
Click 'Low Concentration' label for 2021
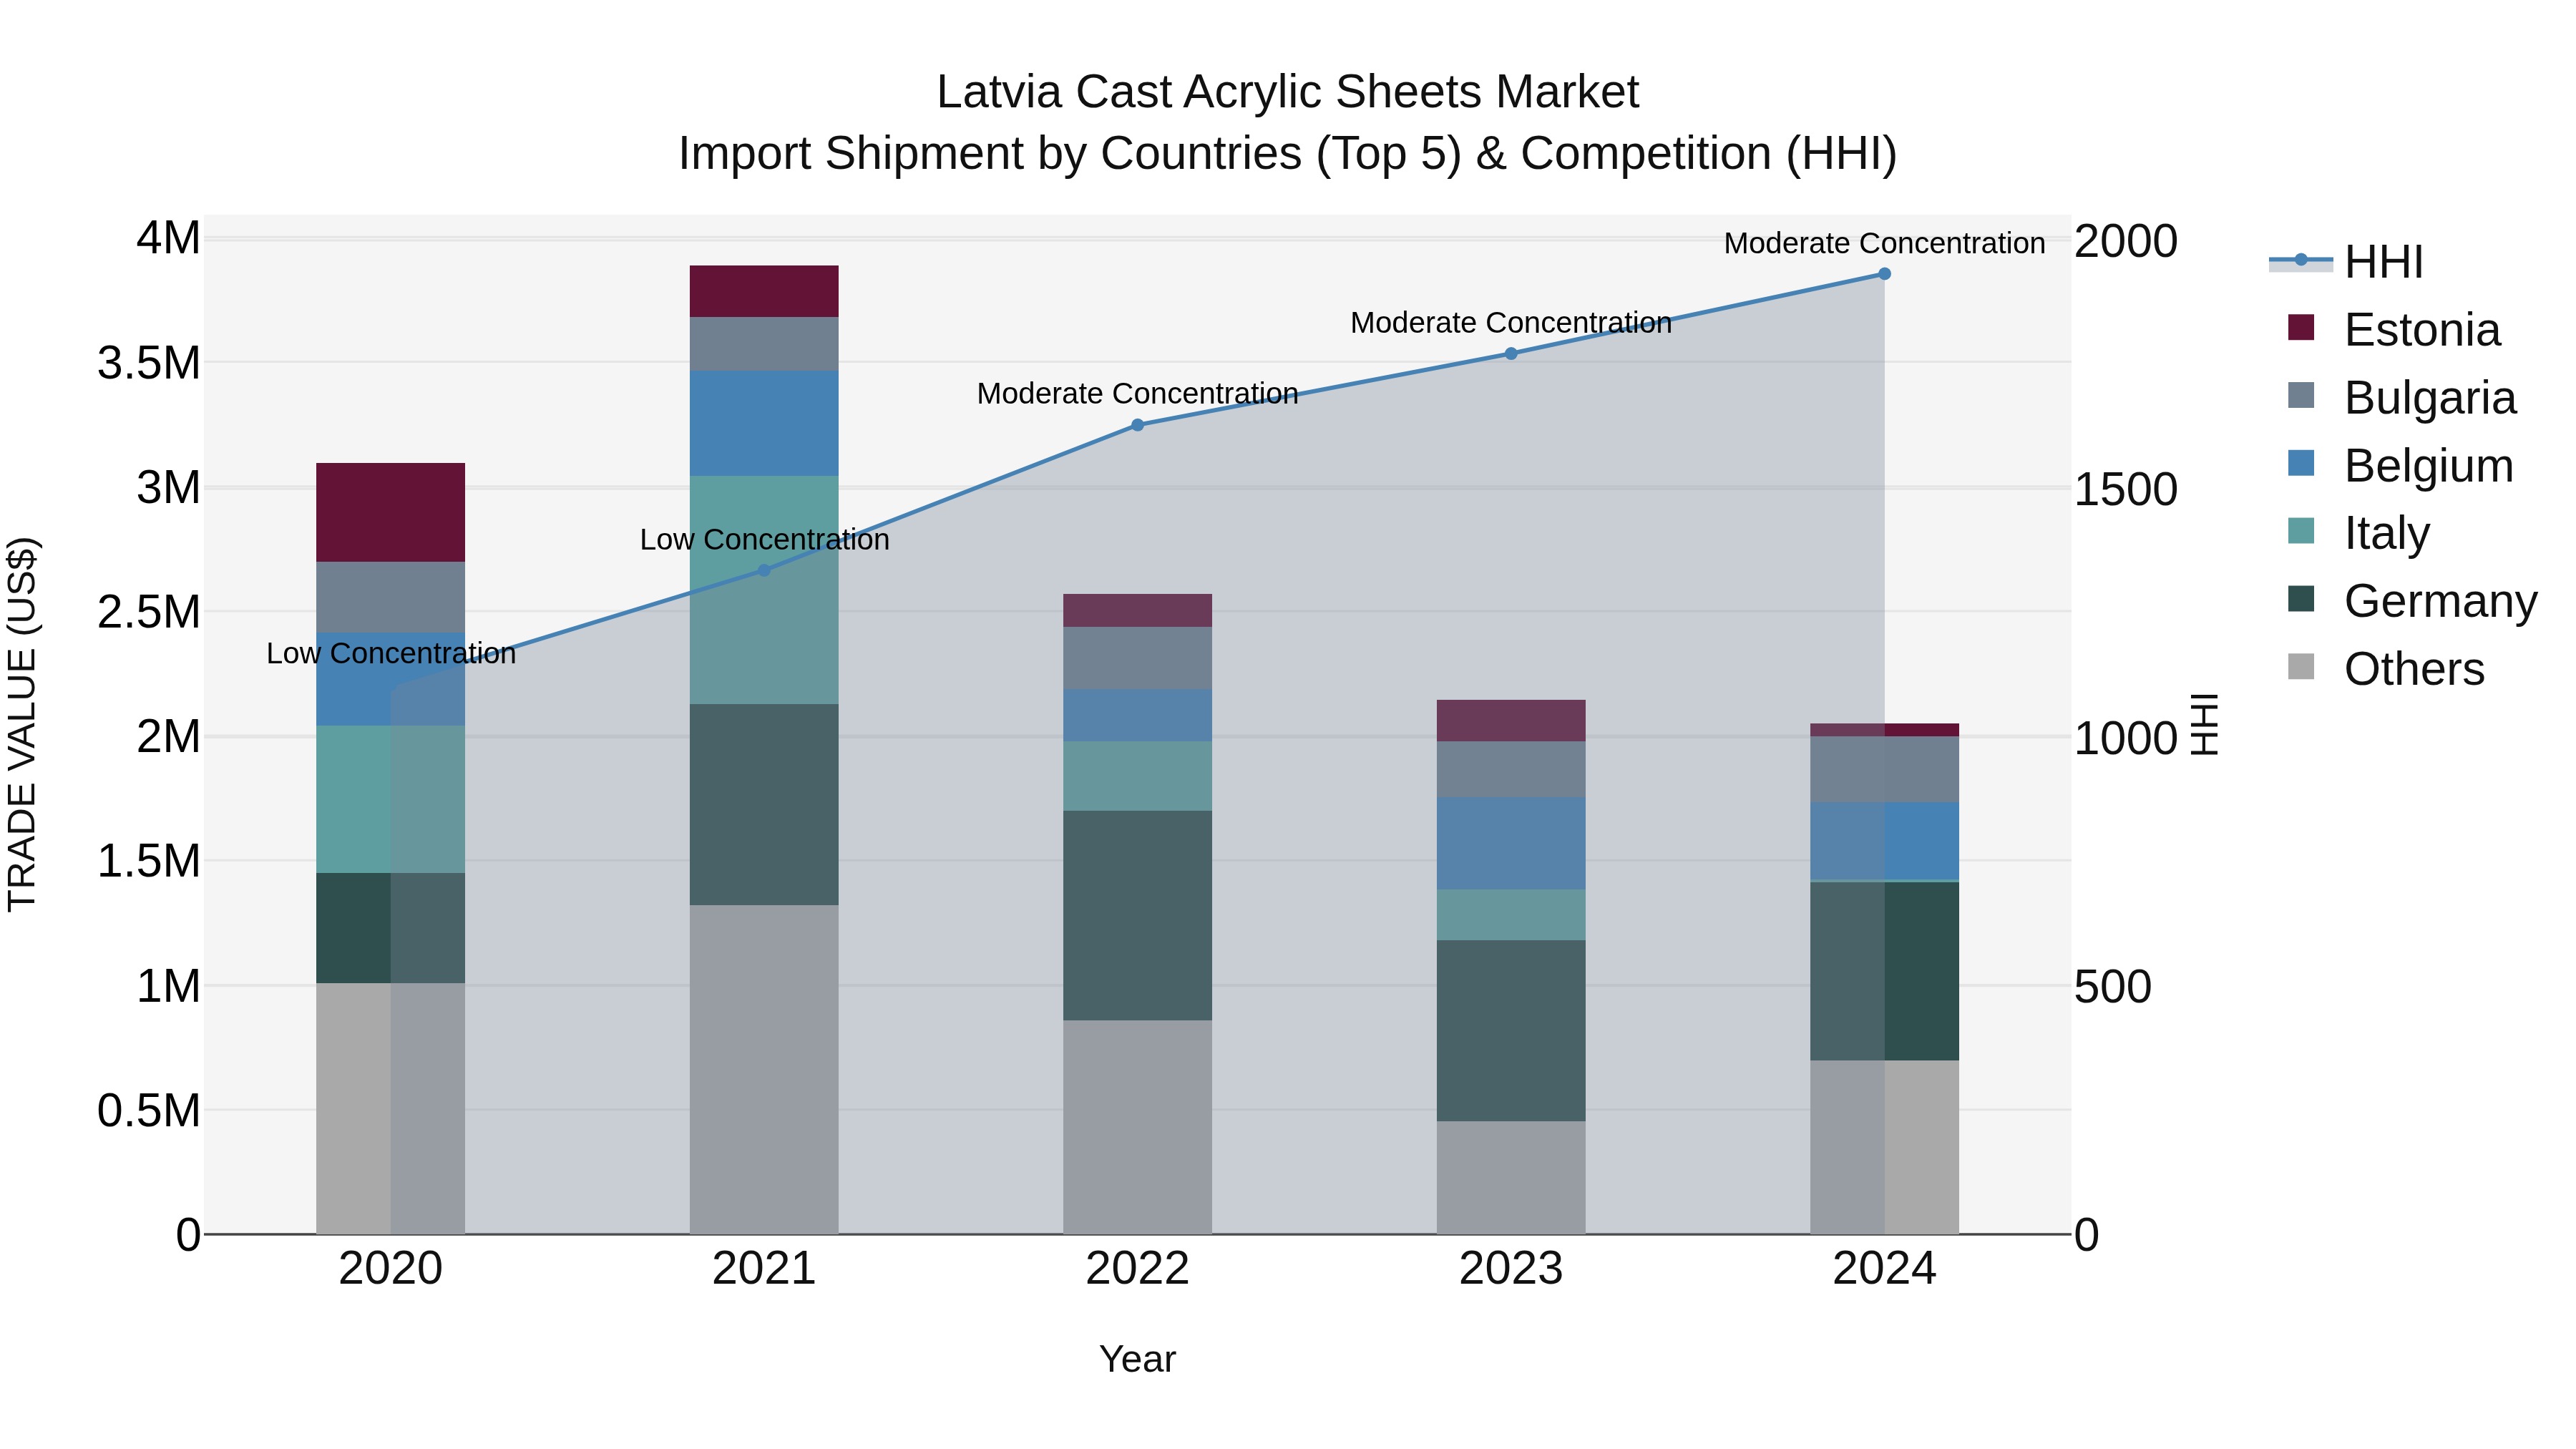764,539
